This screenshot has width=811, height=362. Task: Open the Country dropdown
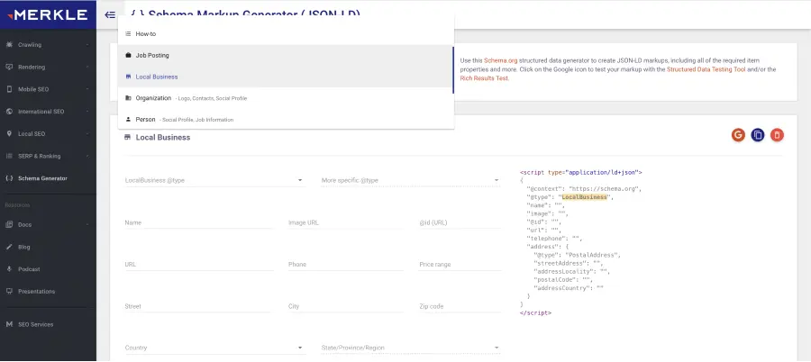pyautogui.click(x=214, y=348)
